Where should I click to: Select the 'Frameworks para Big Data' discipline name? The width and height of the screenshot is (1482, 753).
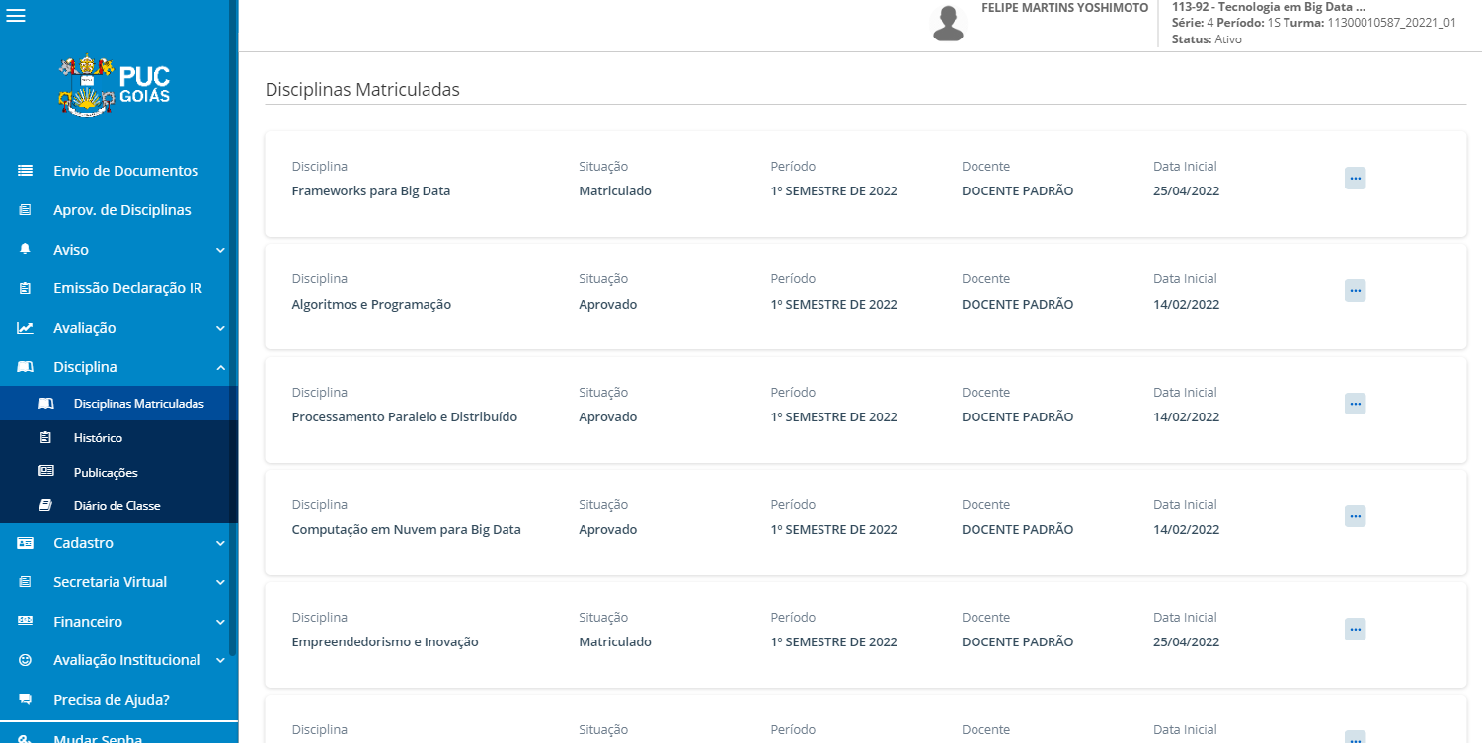click(371, 191)
